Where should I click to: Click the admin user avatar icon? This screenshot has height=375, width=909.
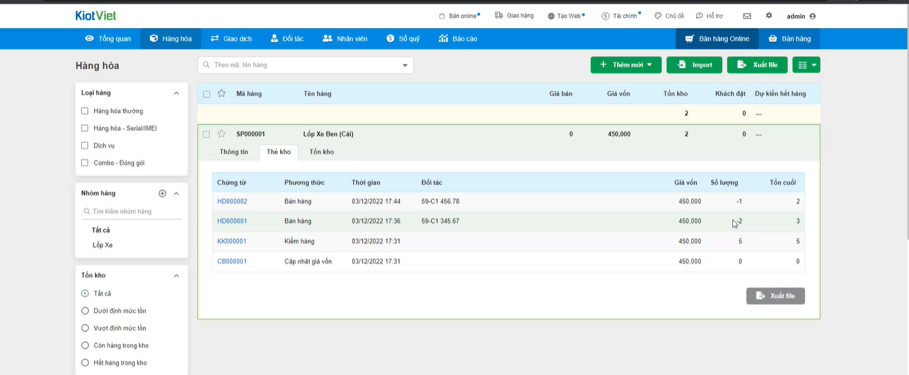point(813,16)
